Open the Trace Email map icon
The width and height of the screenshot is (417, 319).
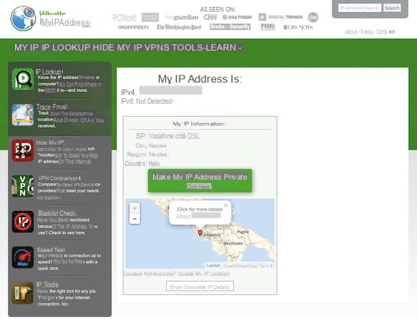pos(23,115)
